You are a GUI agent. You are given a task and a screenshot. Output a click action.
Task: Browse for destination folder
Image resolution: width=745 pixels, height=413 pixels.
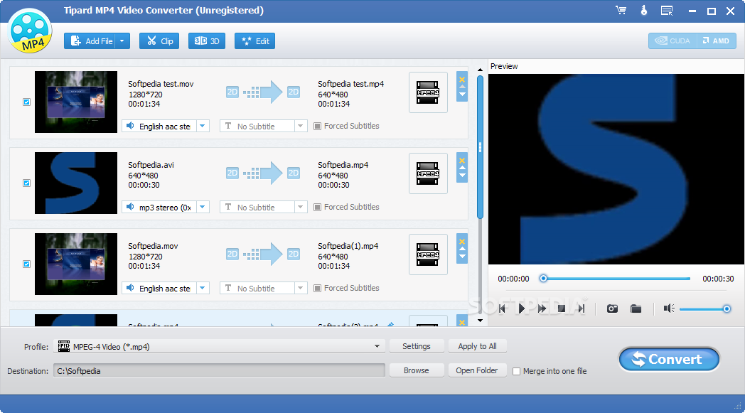click(417, 370)
